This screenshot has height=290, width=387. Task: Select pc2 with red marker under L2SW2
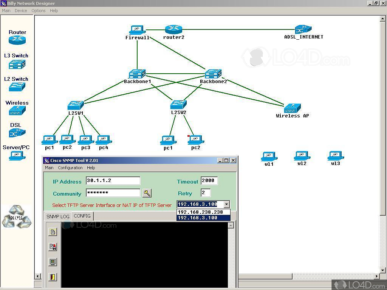tap(196, 140)
